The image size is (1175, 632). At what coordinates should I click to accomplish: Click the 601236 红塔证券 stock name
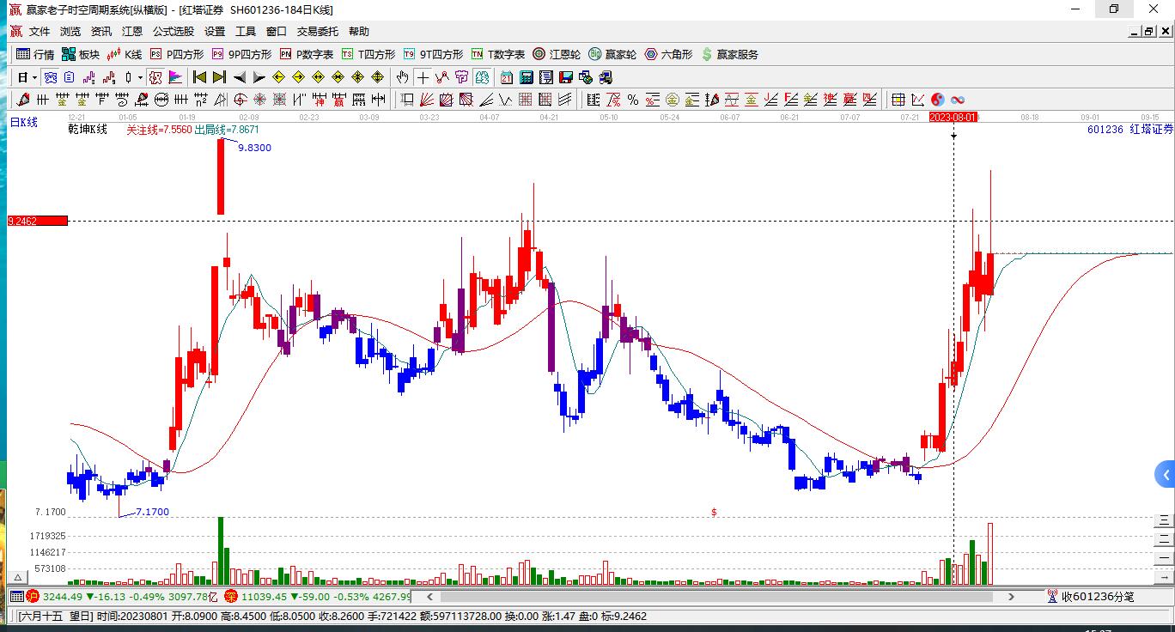(x=1129, y=130)
